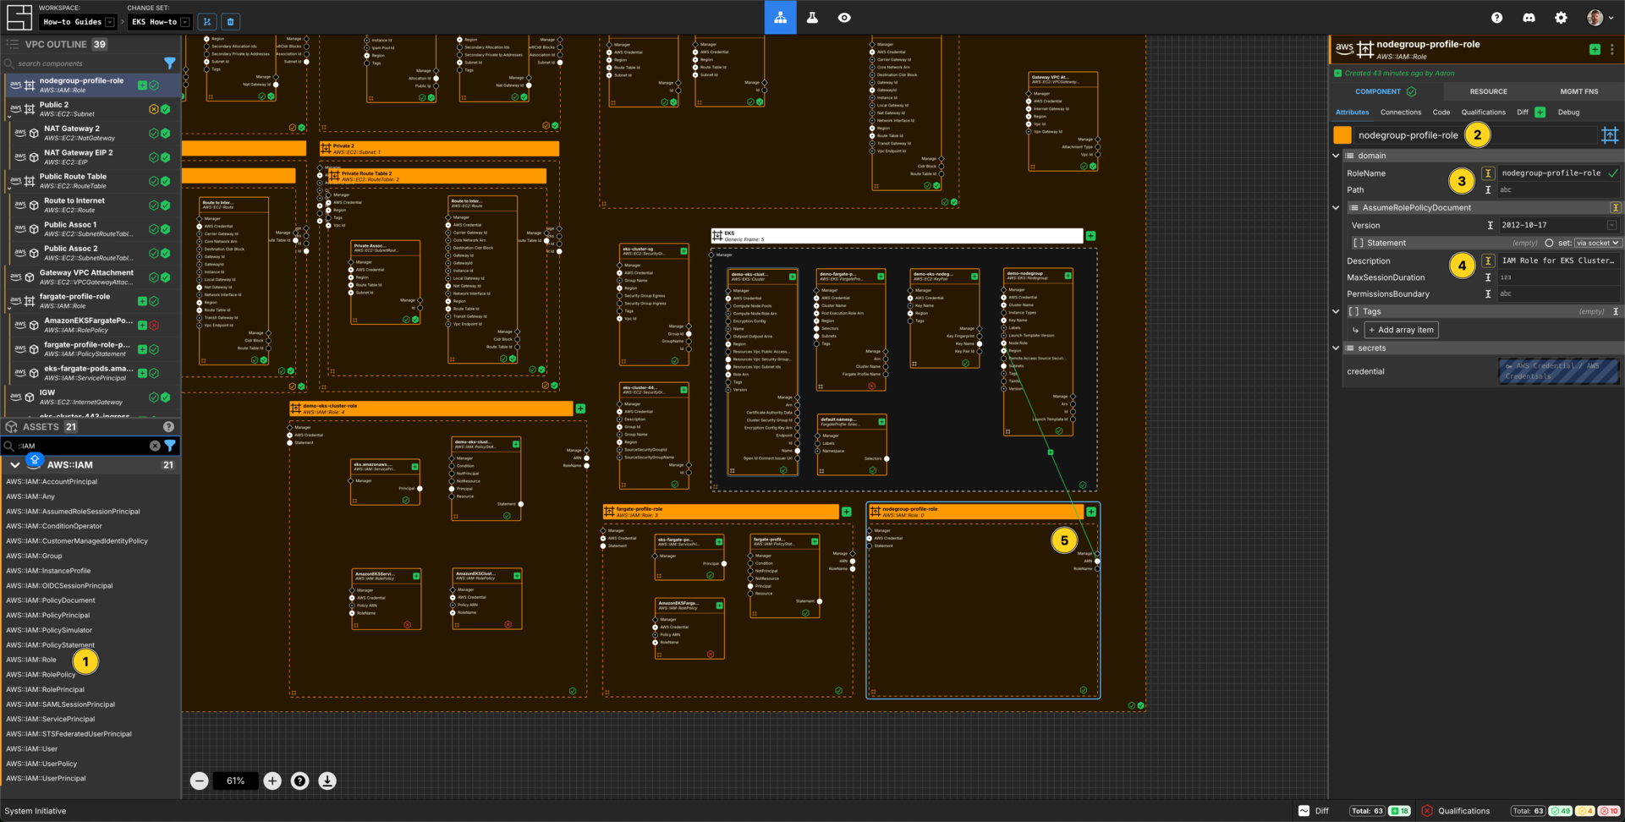Open the Statement 'via socket' dropdown
The height and width of the screenshot is (822, 1625).
point(1597,244)
